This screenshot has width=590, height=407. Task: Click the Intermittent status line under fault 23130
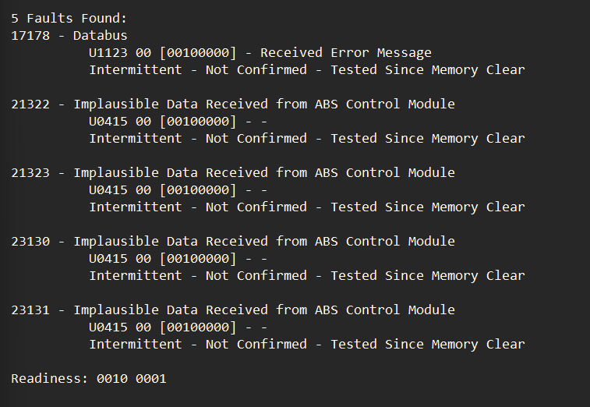(306, 276)
